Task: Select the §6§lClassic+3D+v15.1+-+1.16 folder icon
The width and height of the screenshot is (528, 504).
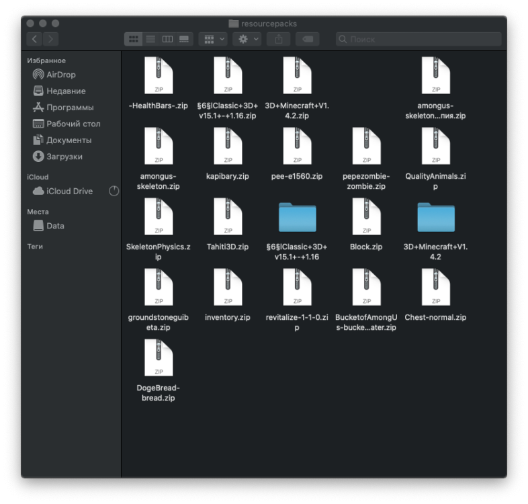Action: [298, 217]
